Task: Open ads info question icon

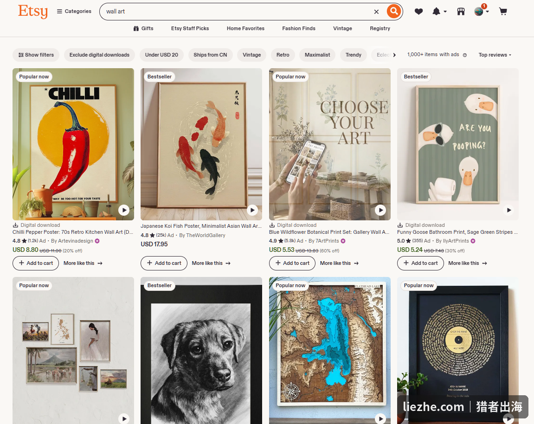Action: point(464,55)
